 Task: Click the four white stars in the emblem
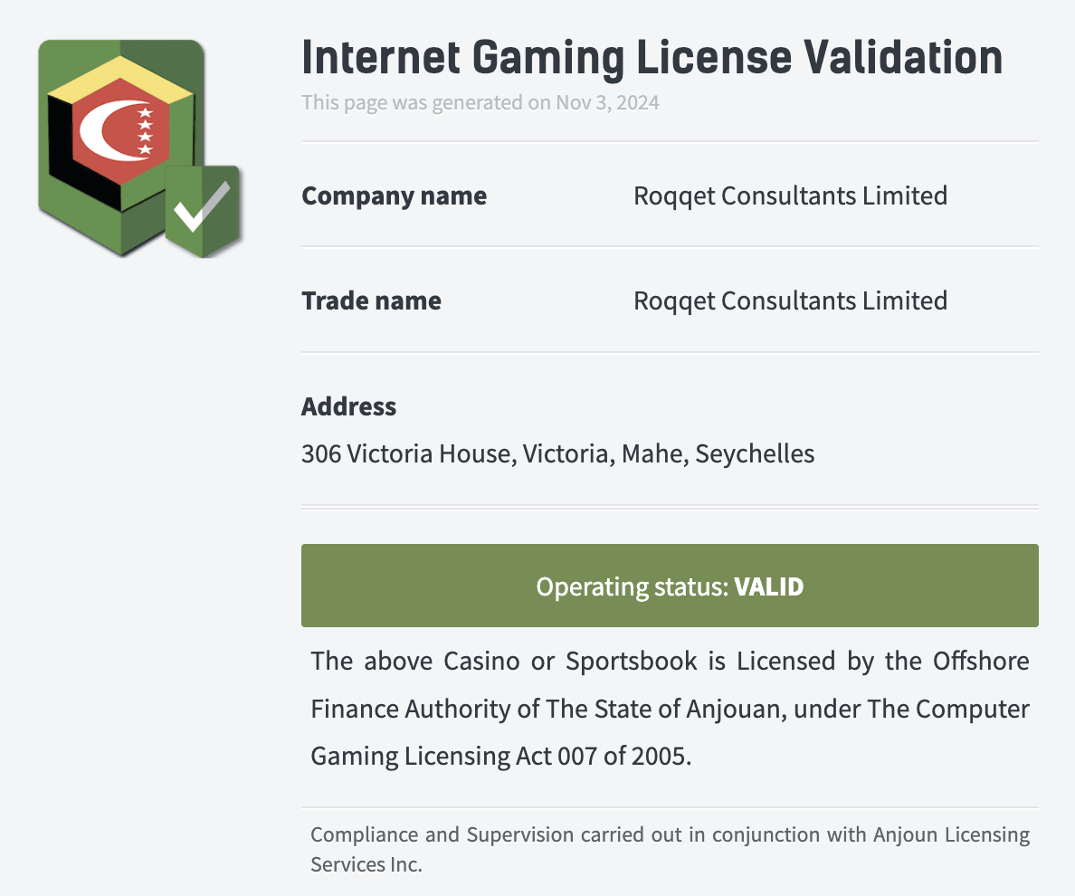[144, 131]
